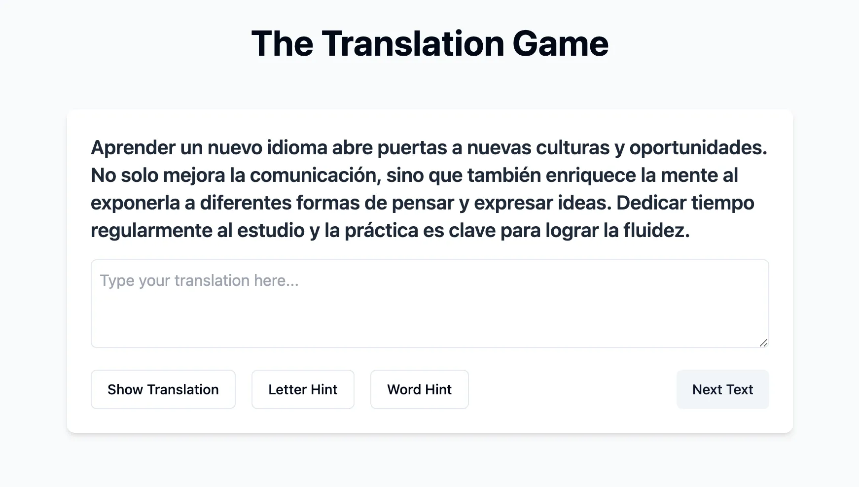Click the word "Game" in the page title
This screenshot has height=487, width=859.
[x=560, y=43]
